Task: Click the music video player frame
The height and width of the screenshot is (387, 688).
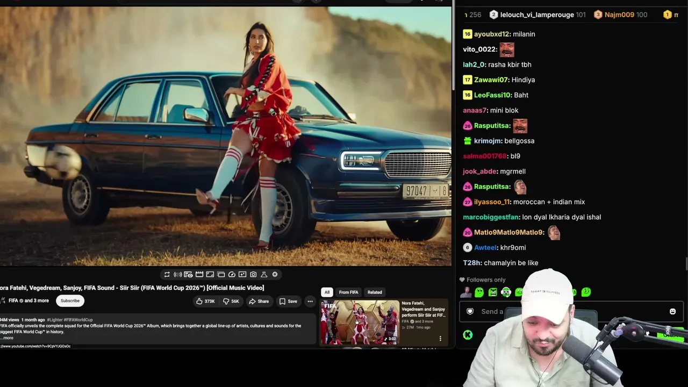Action: 226,136
